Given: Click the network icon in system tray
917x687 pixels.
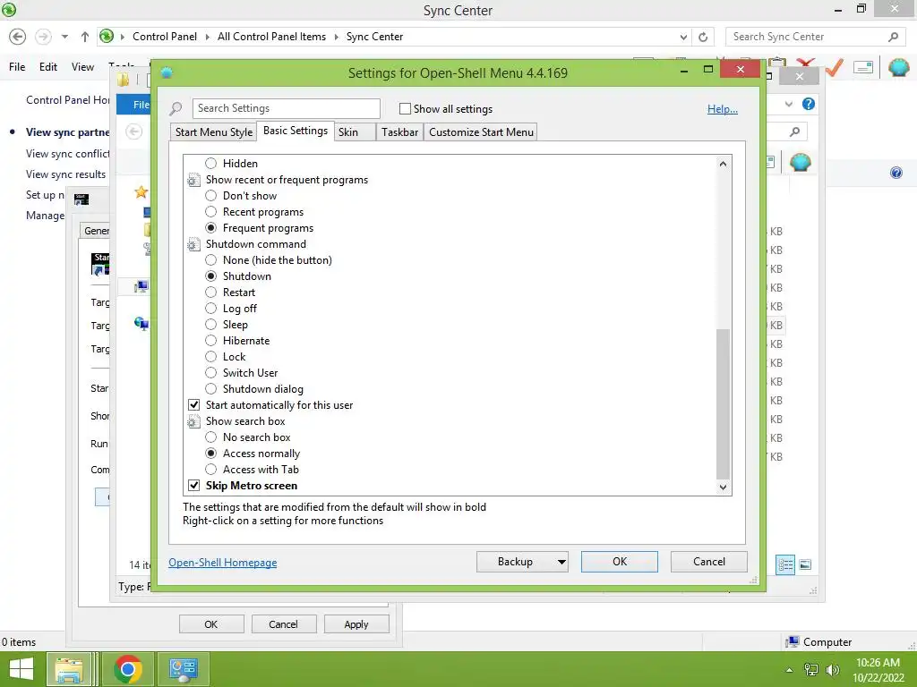Looking at the screenshot, I should tap(811, 669).
